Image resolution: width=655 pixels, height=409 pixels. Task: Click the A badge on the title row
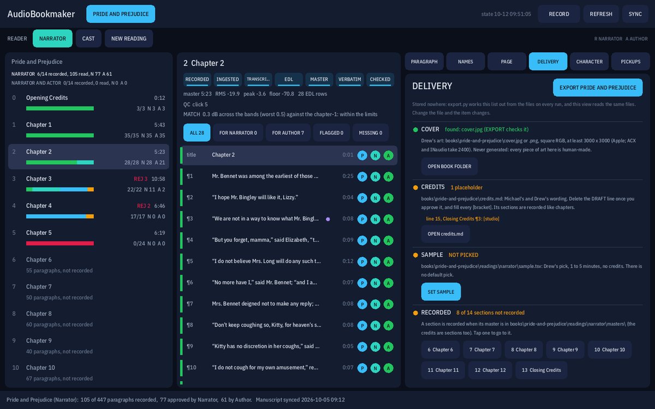coord(389,155)
